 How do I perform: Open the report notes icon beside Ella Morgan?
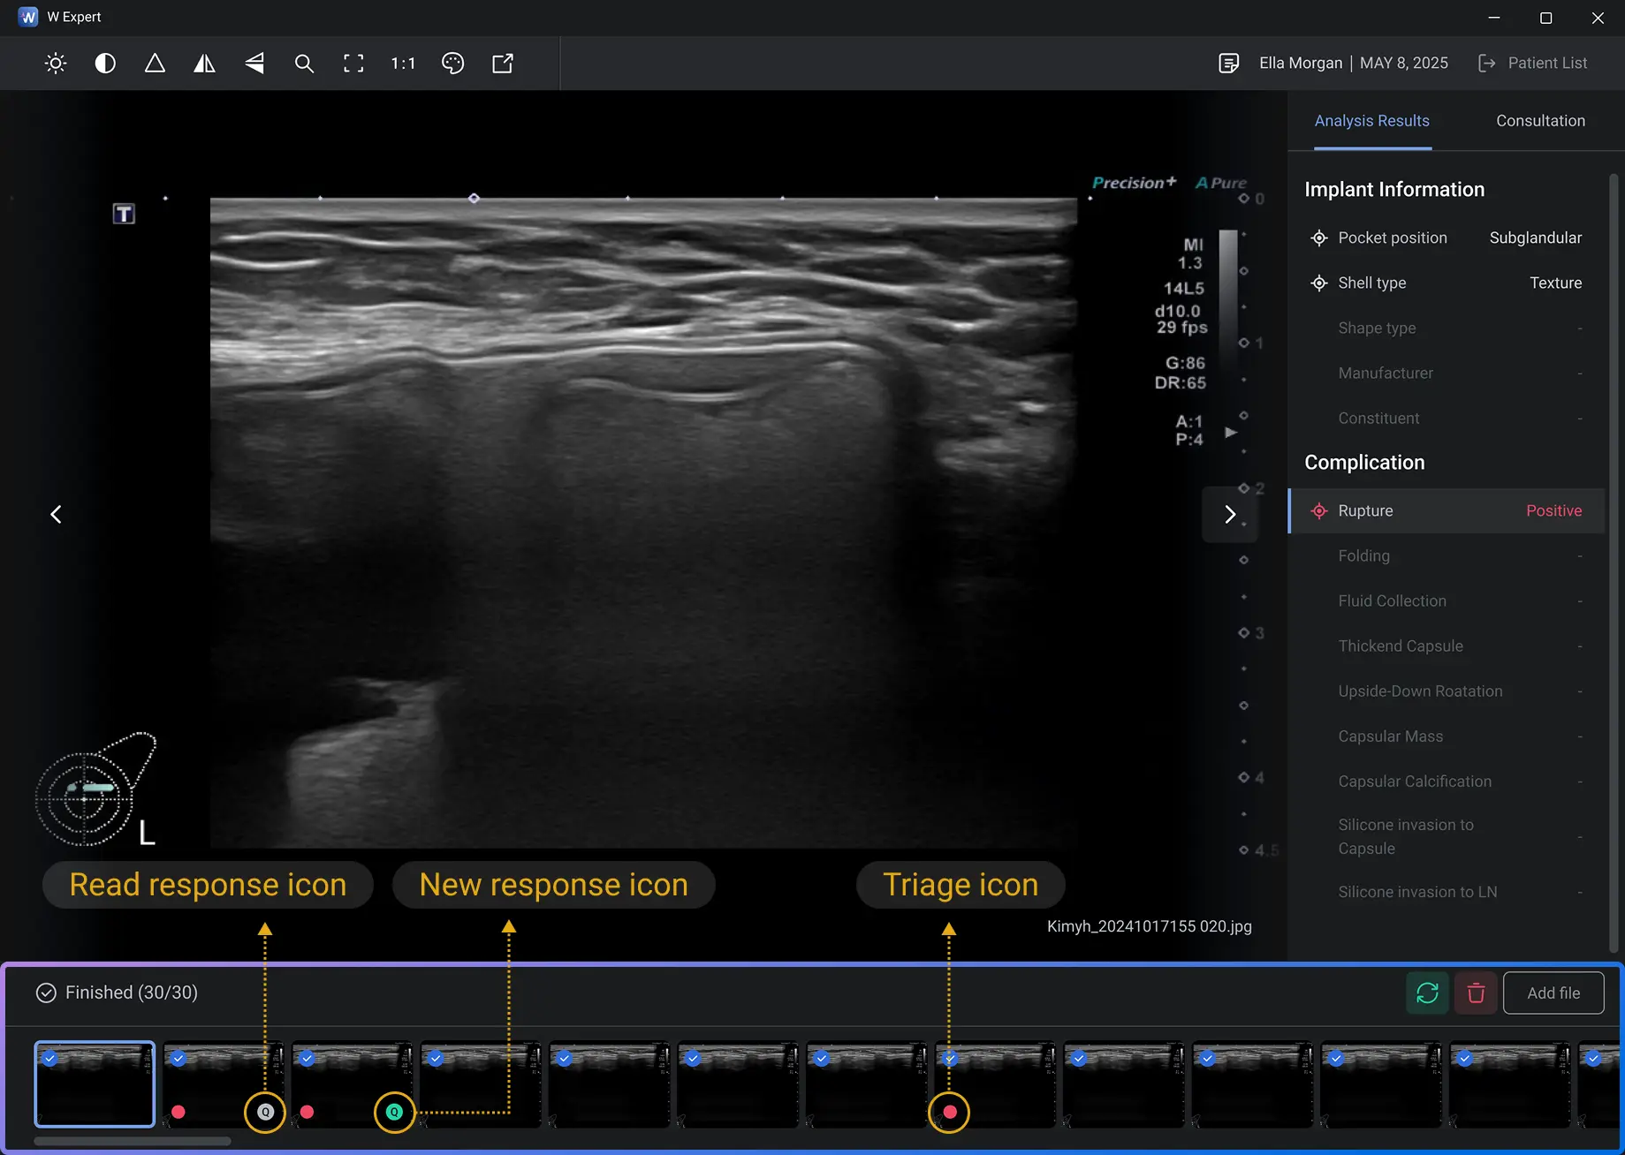1228,63
